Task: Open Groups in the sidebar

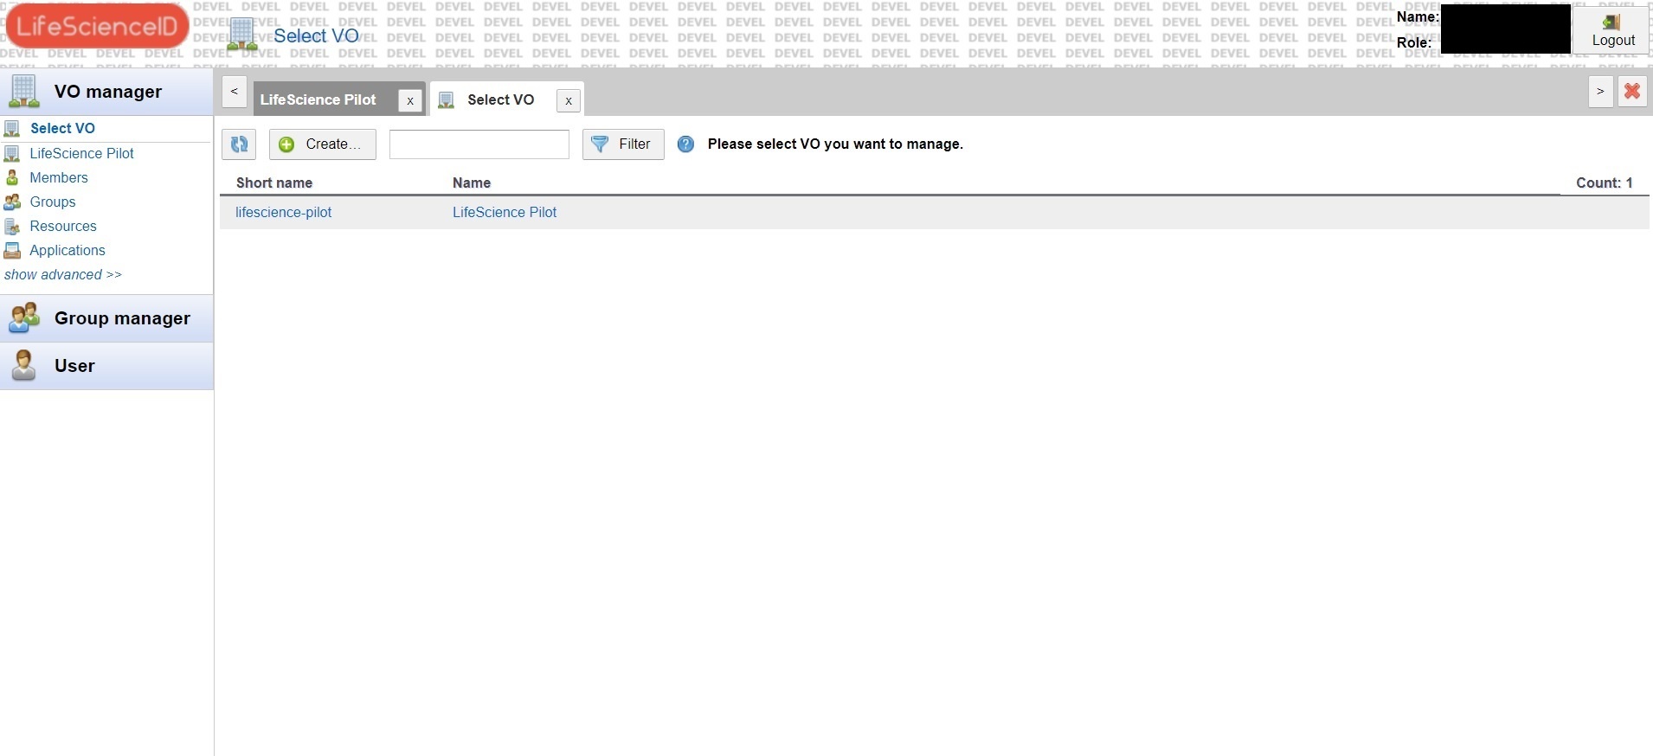Action: point(53,202)
